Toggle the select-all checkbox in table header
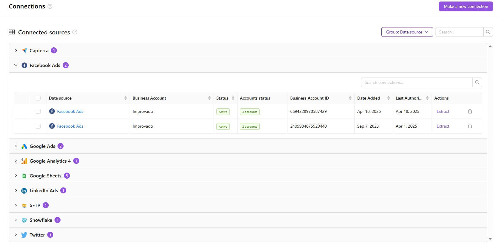 (x=38, y=98)
